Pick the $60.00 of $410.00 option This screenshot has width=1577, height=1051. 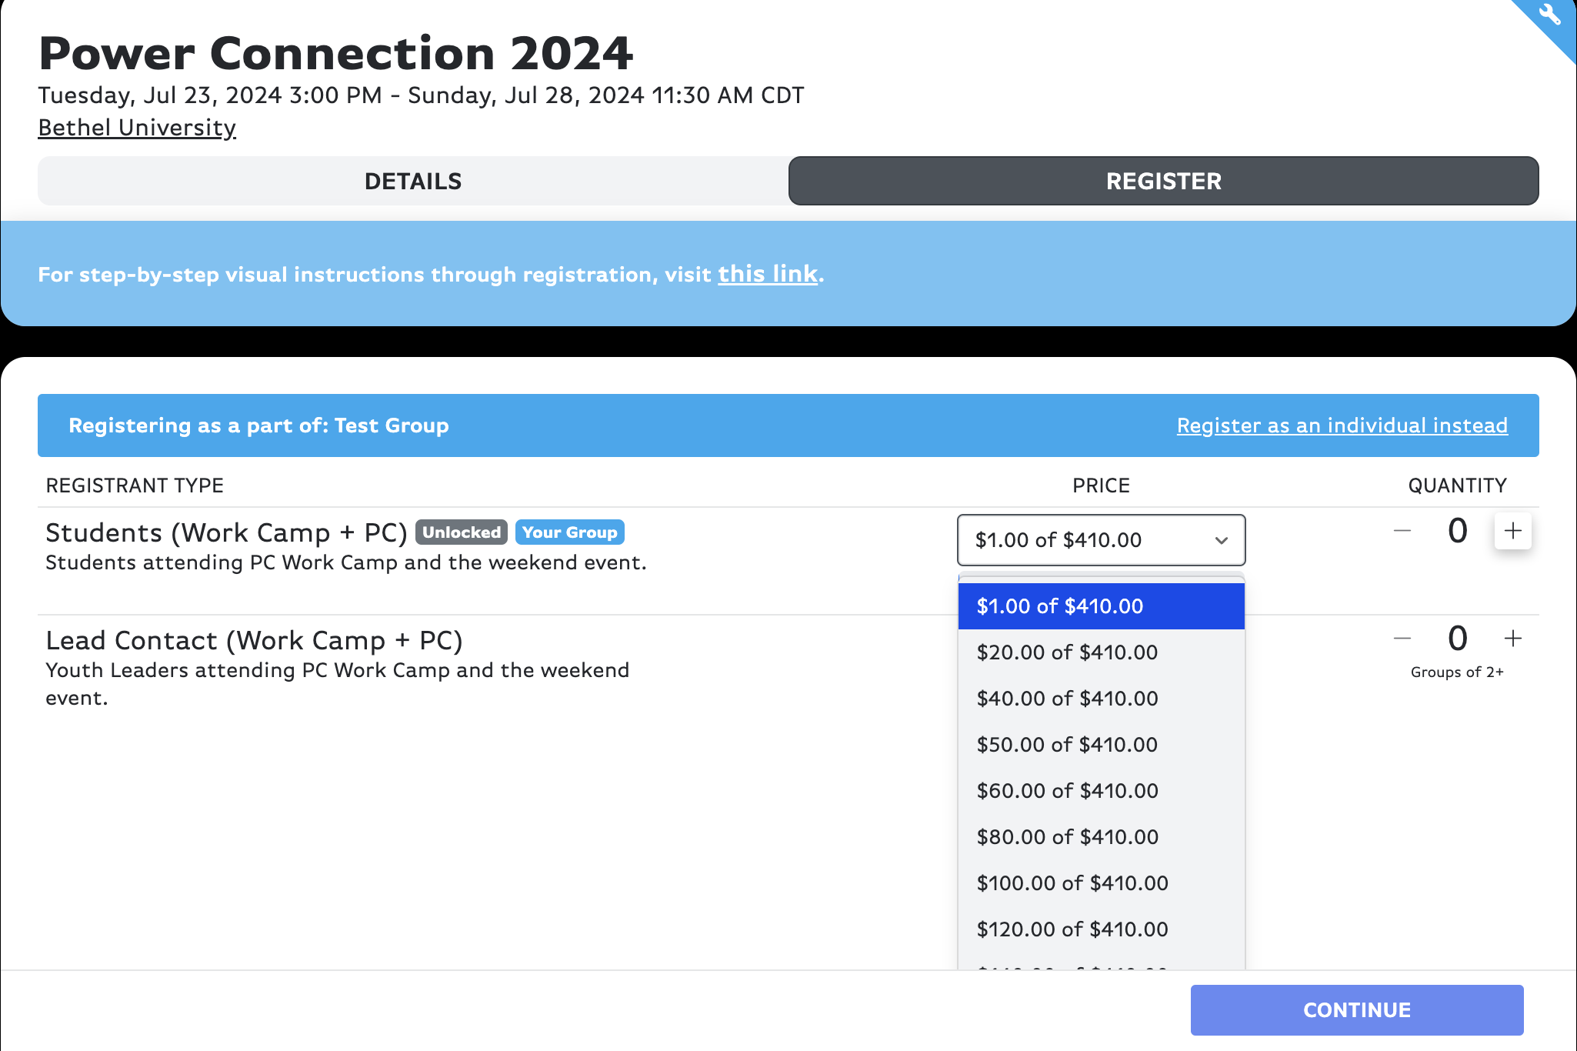[x=1102, y=791]
